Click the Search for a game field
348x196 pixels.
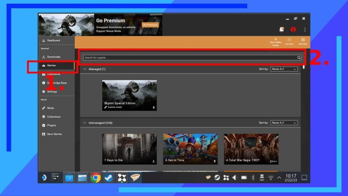(x=192, y=58)
